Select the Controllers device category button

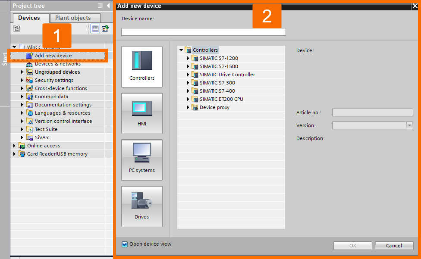[142, 67]
